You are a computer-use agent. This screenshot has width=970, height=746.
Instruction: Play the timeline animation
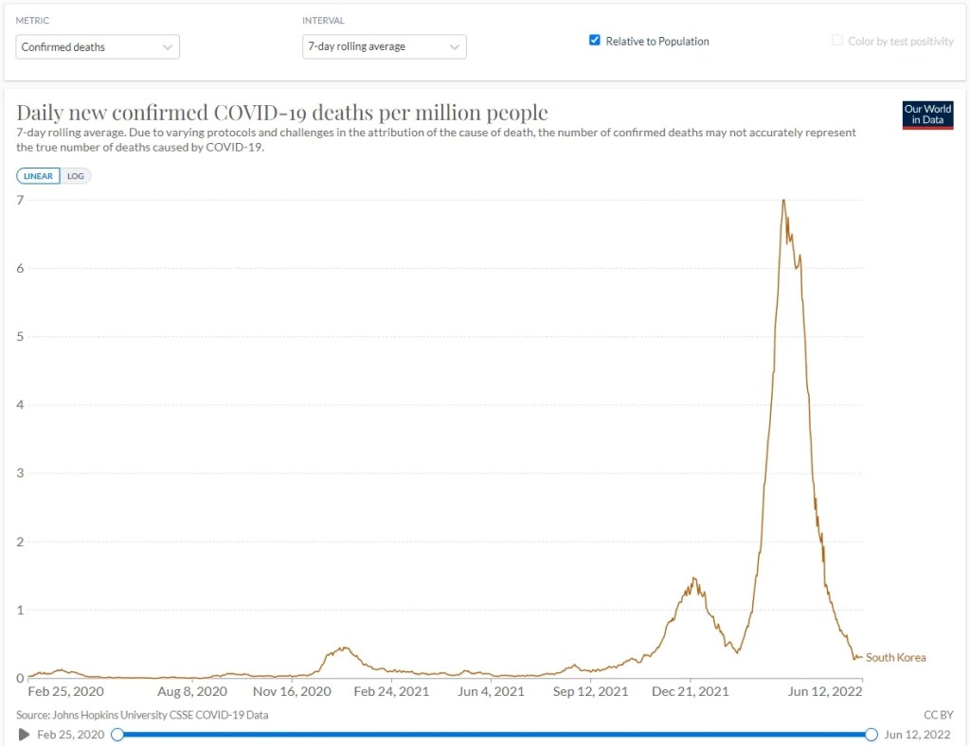pos(24,735)
